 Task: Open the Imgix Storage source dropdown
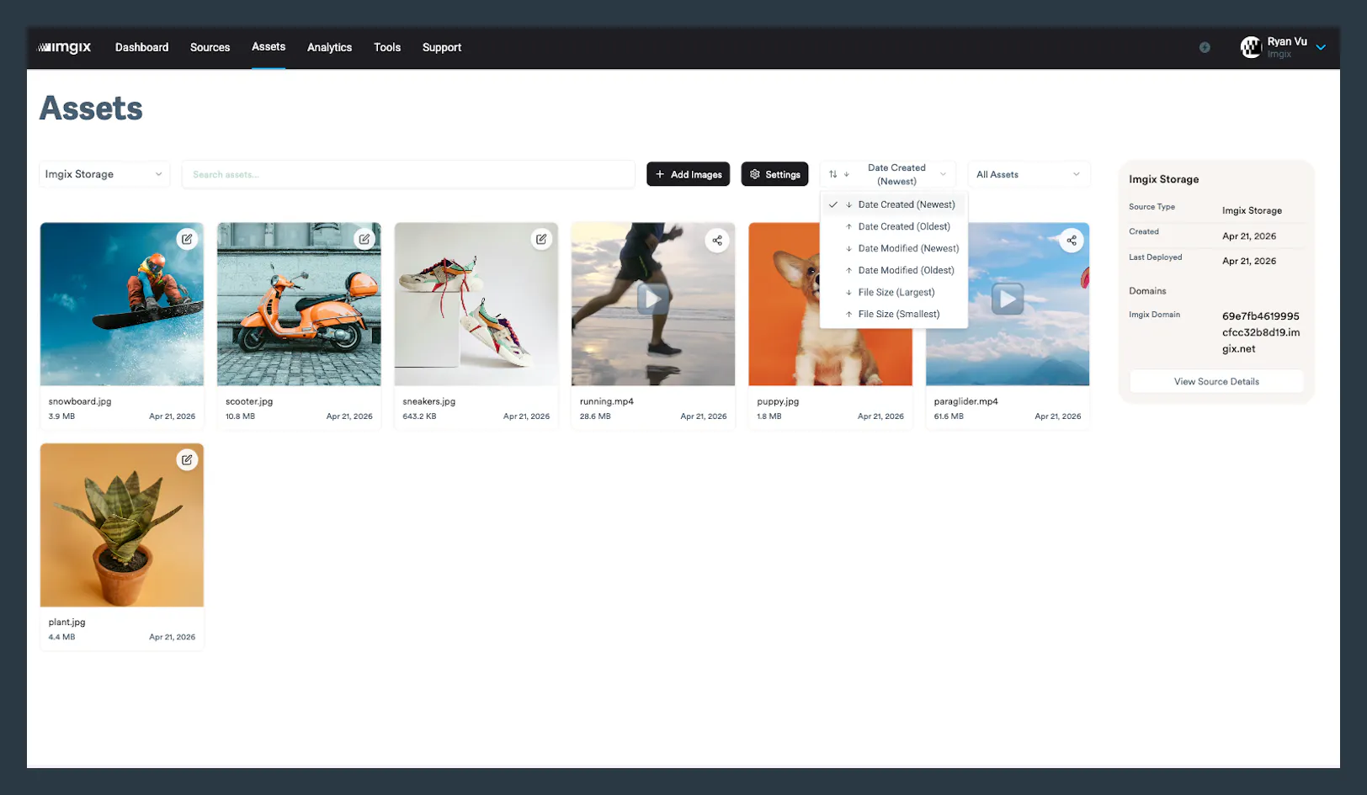[x=103, y=173]
